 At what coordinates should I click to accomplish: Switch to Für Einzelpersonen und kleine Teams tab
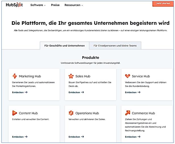pos(115,45)
